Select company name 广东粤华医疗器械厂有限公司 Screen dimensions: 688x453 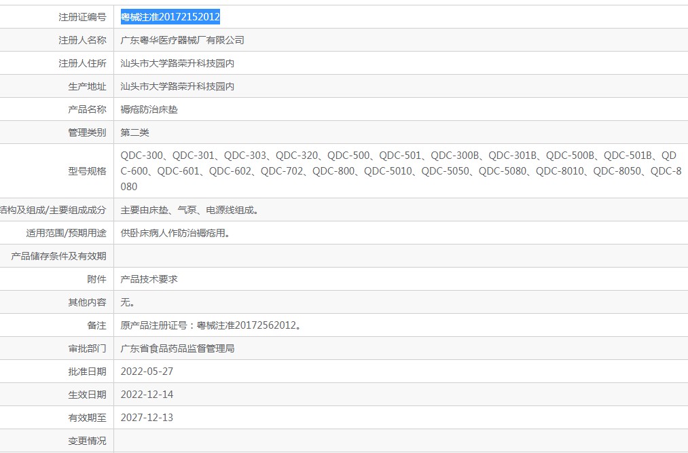click(x=183, y=40)
